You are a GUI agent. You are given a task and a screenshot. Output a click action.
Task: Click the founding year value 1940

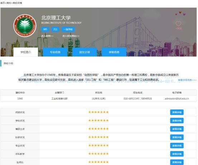point(20,99)
